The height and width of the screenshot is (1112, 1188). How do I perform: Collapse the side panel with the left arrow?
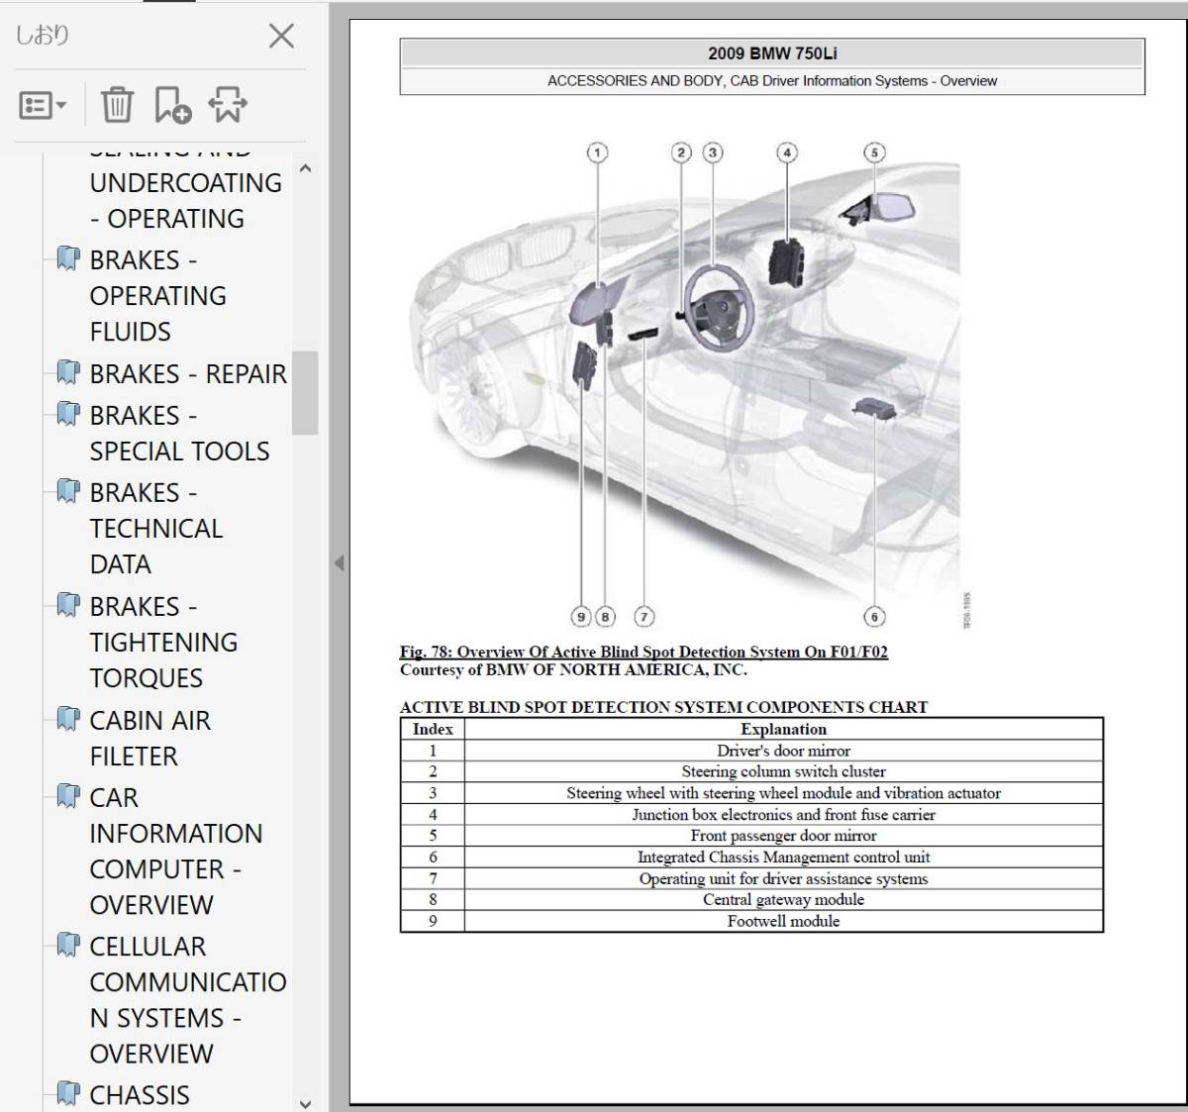click(339, 562)
